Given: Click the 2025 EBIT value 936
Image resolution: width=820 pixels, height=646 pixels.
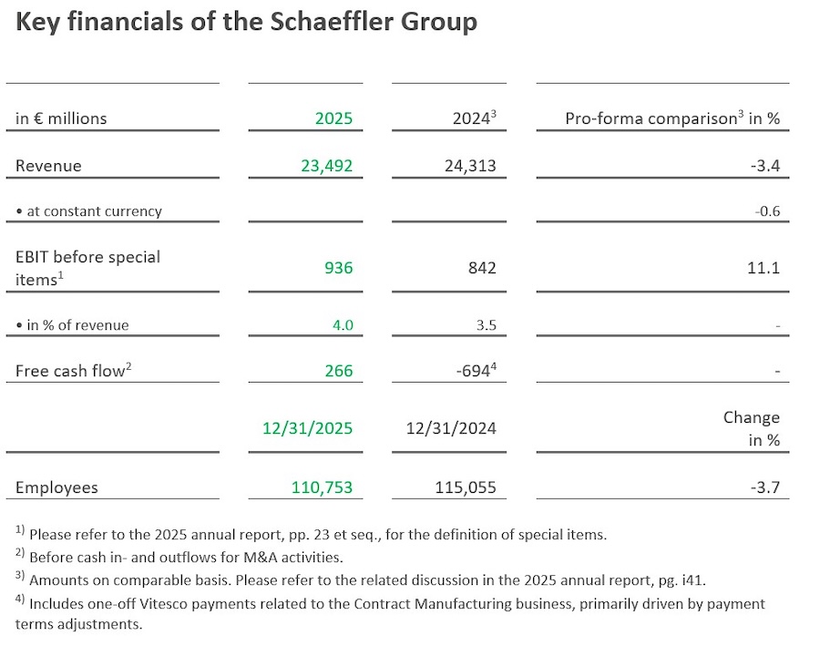Looking at the screenshot, I should tap(338, 268).
